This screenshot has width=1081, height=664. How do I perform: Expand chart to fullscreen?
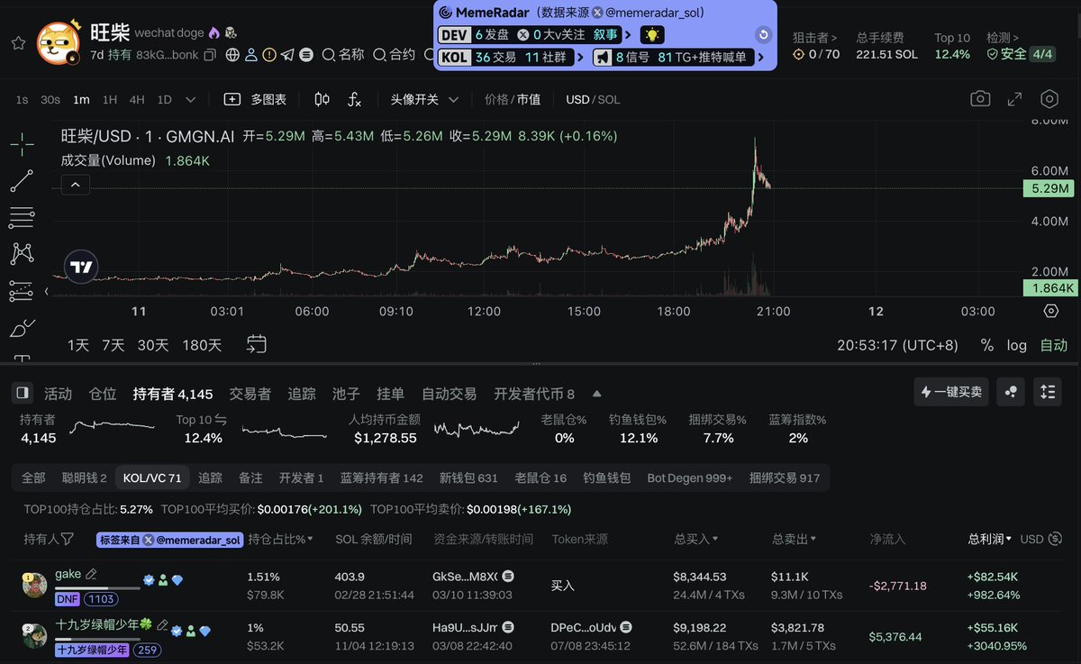[1014, 99]
